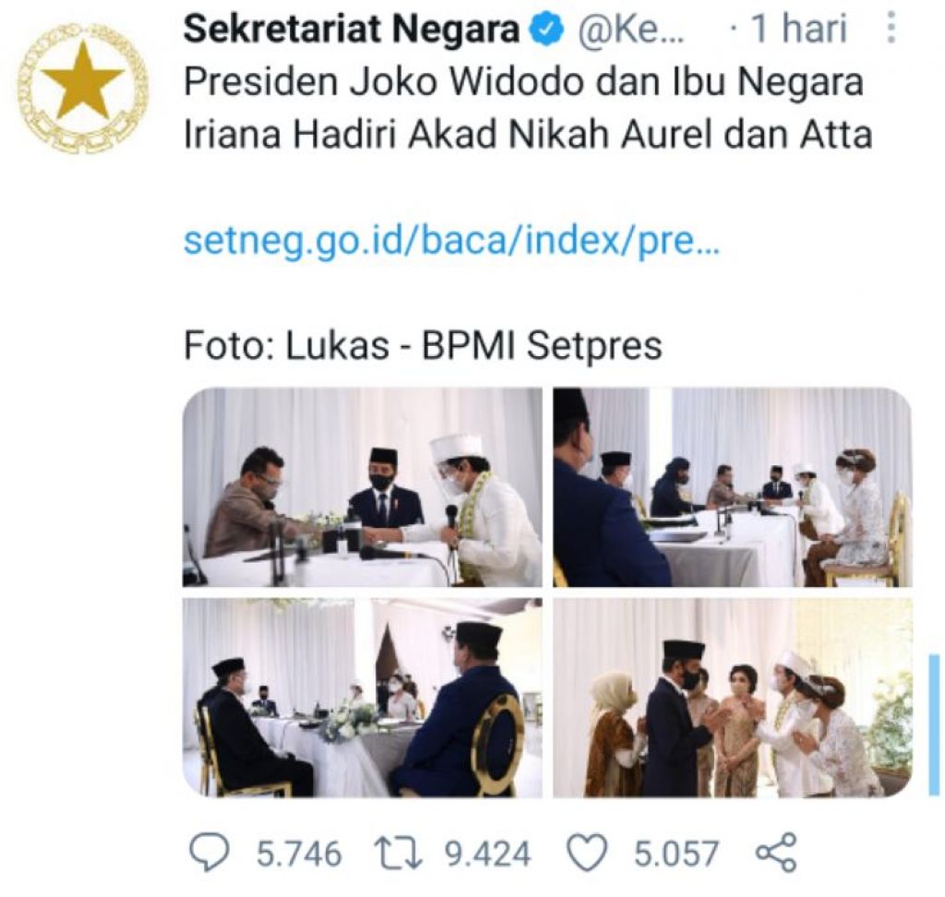Click the @Ke... account handle
This screenshot has height=897, width=945.
coord(632,30)
